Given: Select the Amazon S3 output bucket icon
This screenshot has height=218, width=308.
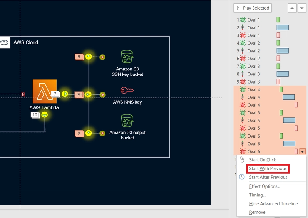Looking at the screenshot, I should tap(127, 121).
